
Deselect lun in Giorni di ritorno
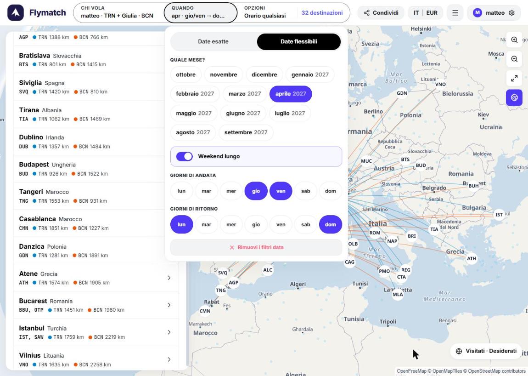pyautogui.click(x=181, y=224)
